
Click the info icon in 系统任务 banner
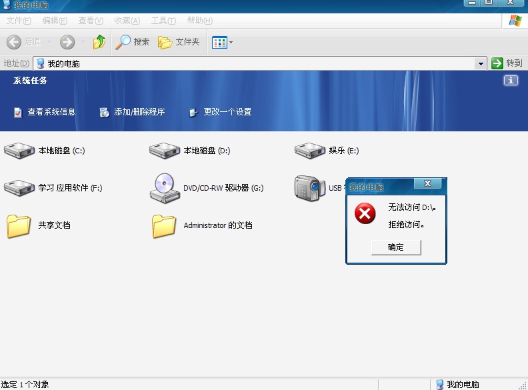pyautogui.click(x=511, y=81)
